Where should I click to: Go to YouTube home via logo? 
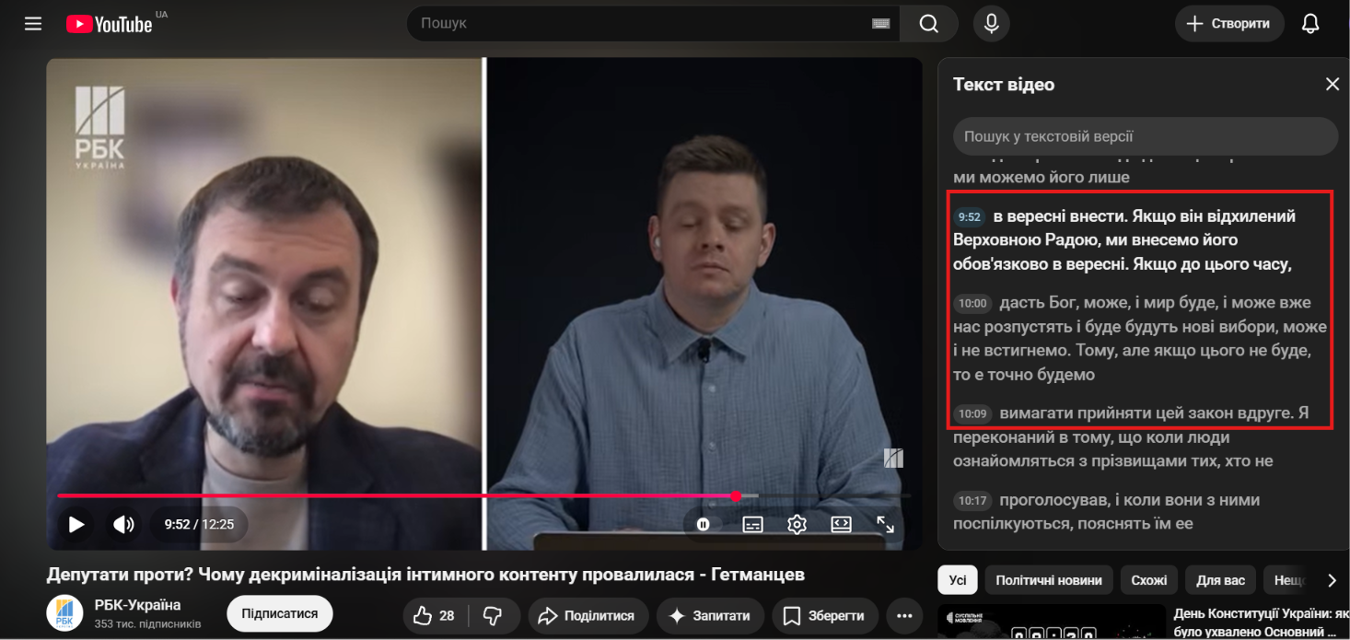[x=110, y=24]
